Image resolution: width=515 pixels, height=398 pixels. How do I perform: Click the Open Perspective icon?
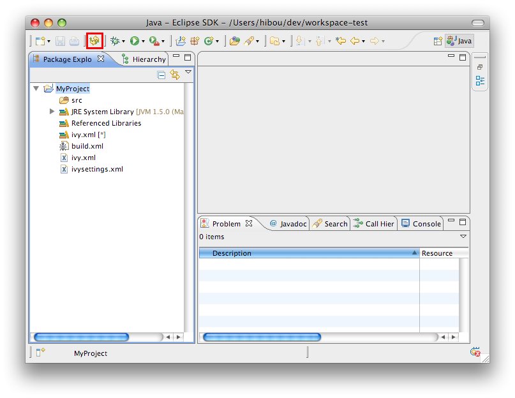click(438, 41)
